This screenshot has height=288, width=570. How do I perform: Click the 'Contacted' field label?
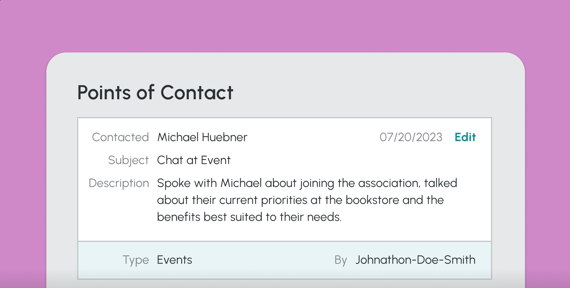point(120,137)
